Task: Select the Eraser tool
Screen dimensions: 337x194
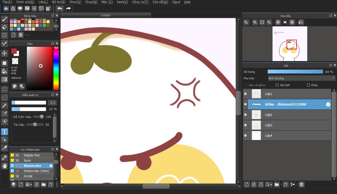Action: 5,27
